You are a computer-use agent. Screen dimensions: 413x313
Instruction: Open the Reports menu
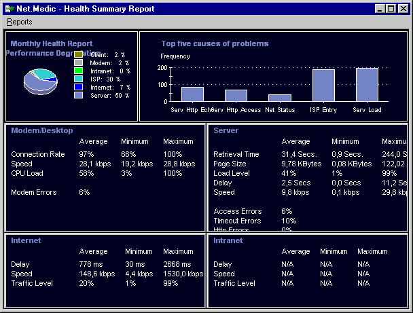19,22
